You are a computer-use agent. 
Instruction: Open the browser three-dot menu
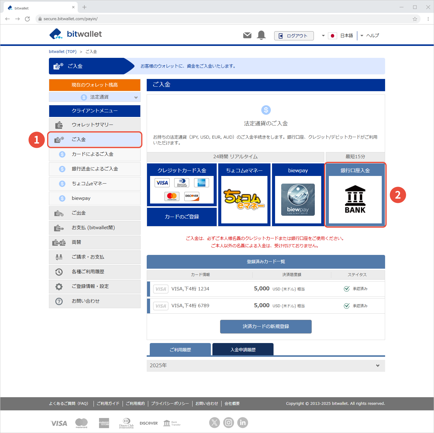428,19
